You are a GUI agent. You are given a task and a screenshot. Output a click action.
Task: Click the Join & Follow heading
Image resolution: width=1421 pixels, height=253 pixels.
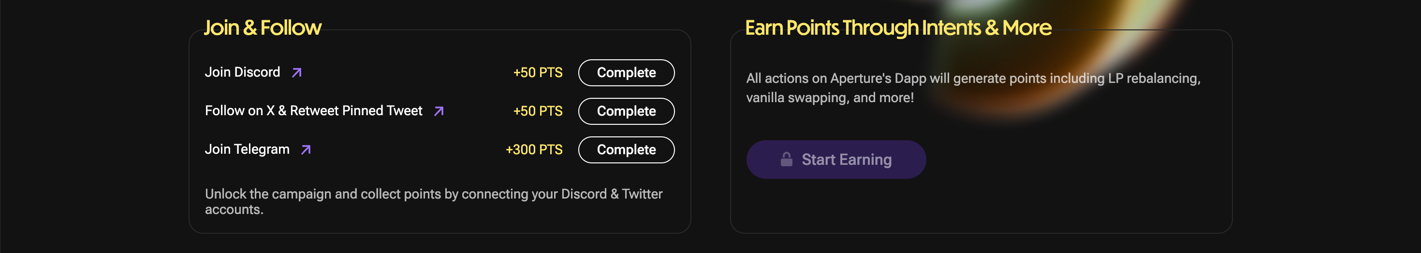pyautogui.click(x=263, y=27)
